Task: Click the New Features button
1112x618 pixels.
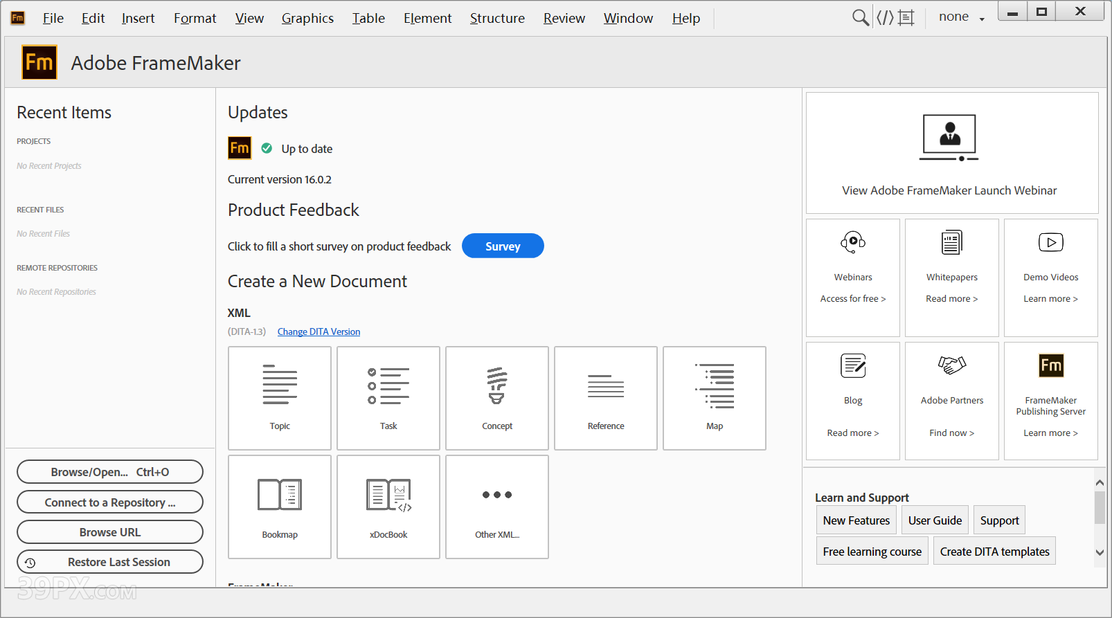Action: (x=857, y=520)
